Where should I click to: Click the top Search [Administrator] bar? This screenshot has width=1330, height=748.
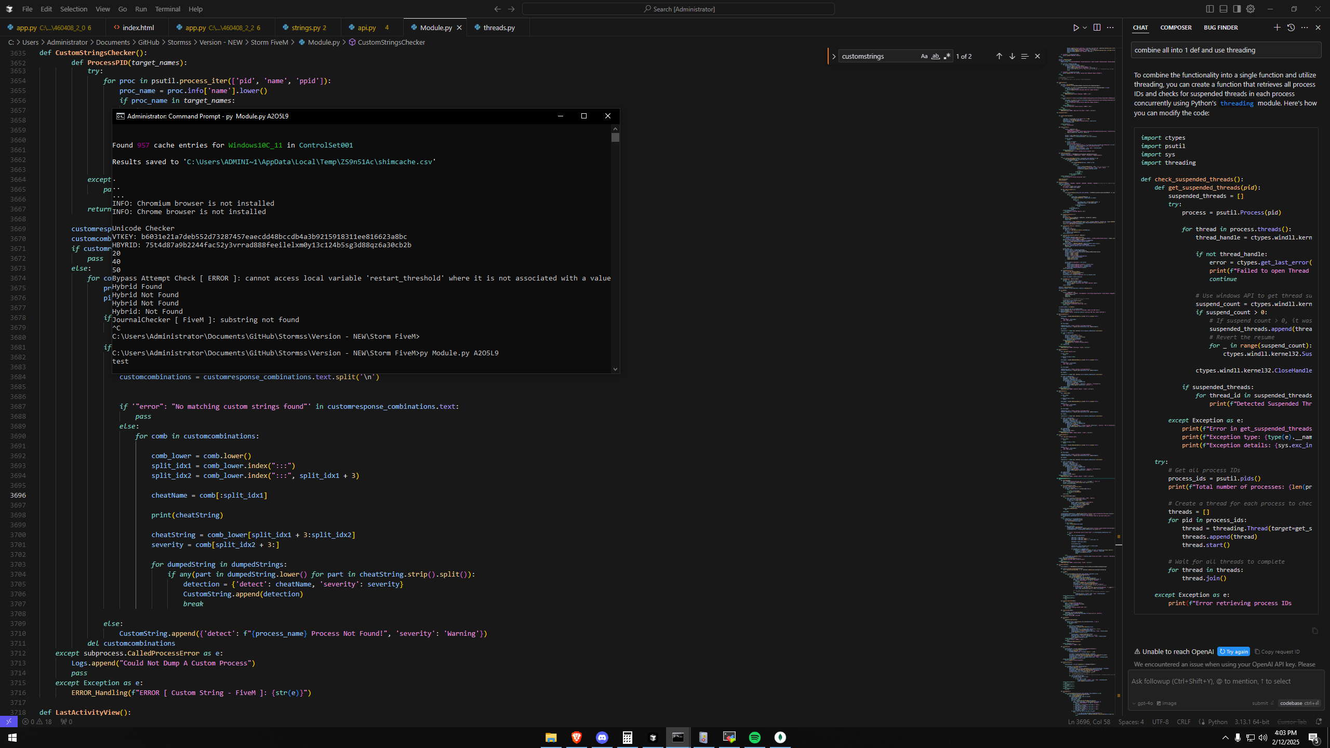tap(678, 9)
